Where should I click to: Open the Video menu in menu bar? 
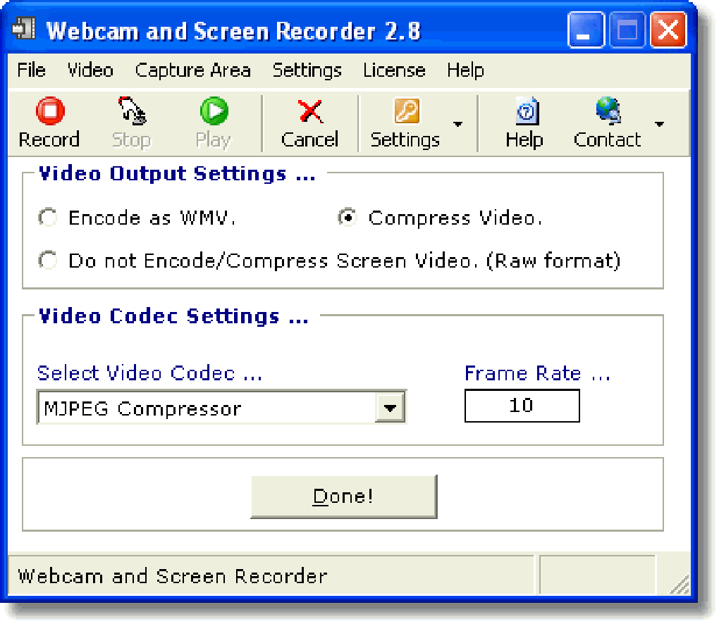pyautogui.click(x=90, y=70)
